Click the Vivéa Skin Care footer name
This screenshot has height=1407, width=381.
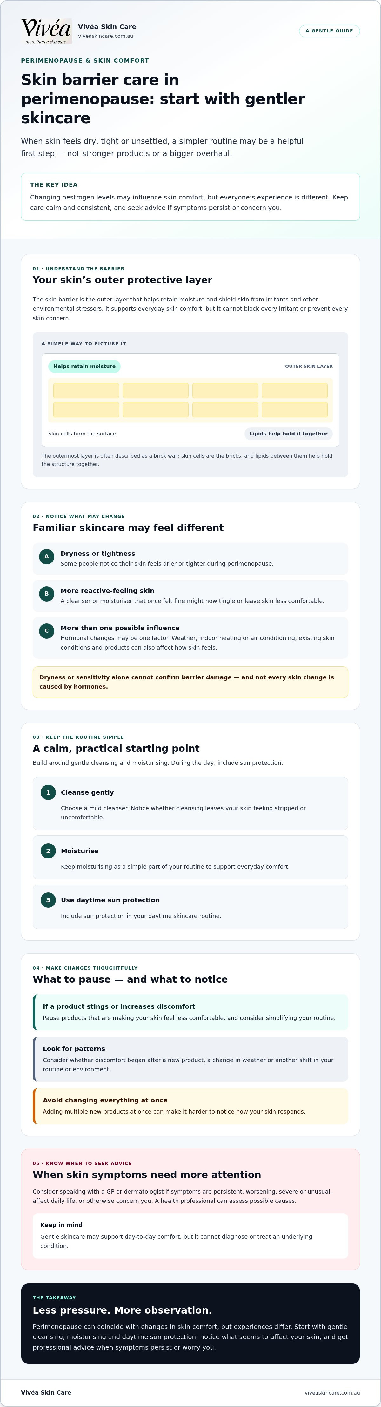coord(46,1393)
